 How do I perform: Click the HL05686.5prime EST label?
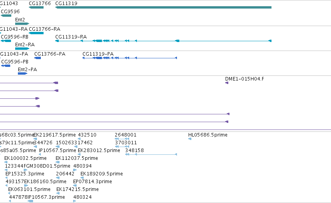(x=208, y=135)
